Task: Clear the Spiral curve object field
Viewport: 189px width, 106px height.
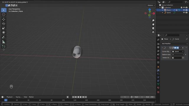Action: pos(183,52)
